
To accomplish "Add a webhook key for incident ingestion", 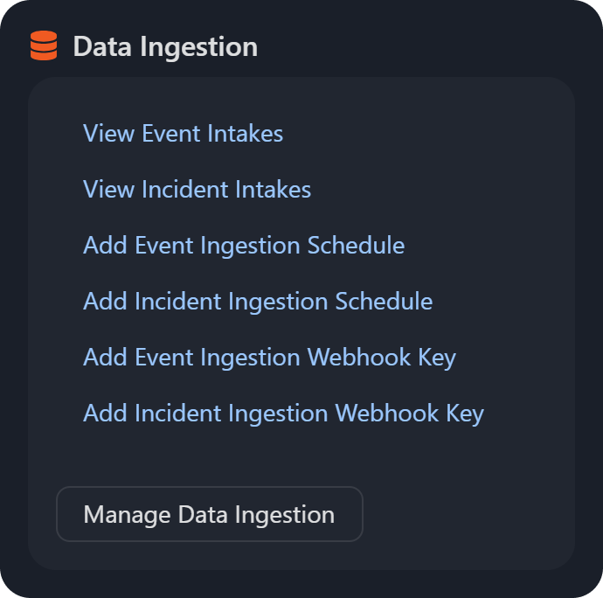I will click(x=283, y=414).
